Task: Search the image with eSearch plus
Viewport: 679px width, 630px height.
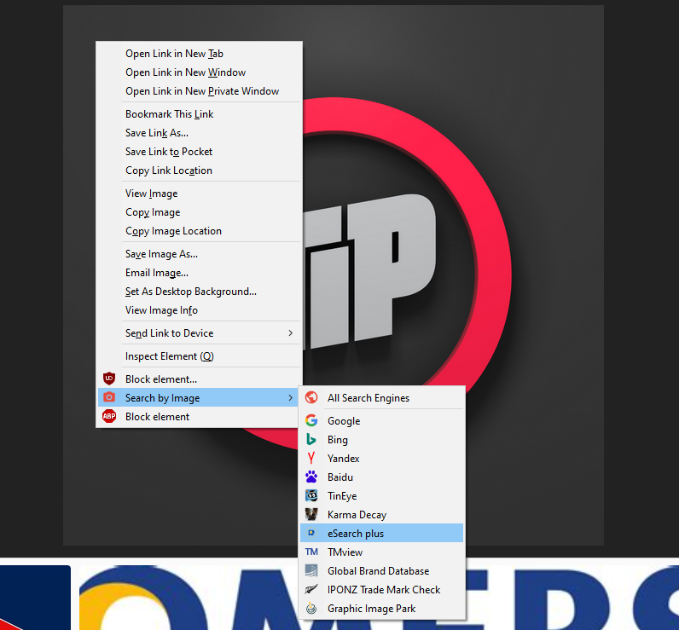Action: pyautogui.click(x=381, y=533)
